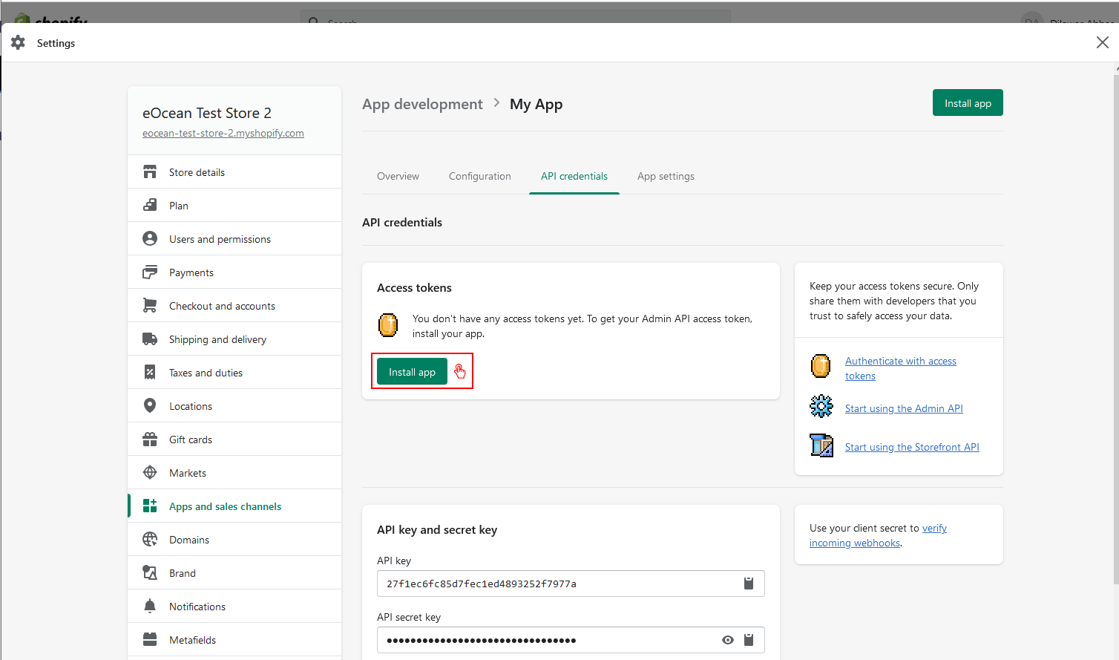Navigate back to App development breadcrumb
This screenshot has width=1119, height=660.
point(422,105)
